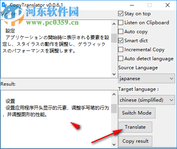Viewport: 177px width, 149px height.
Task: Click Source box scroll up arrow
Action: coord(114,24)
